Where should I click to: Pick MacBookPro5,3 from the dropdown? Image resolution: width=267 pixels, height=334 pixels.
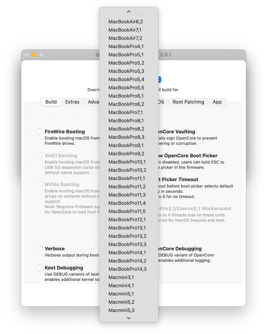coord(129,71)
